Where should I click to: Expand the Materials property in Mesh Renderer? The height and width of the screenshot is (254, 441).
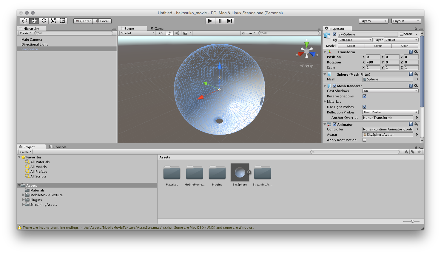coord(325,102)
